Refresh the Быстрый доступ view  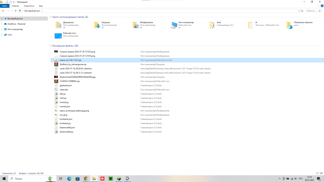(302, 11)
